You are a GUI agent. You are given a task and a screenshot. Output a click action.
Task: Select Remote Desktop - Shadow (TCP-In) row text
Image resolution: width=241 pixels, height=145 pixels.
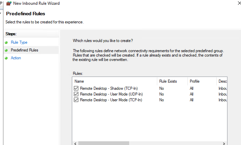click(x=109, y=88)
